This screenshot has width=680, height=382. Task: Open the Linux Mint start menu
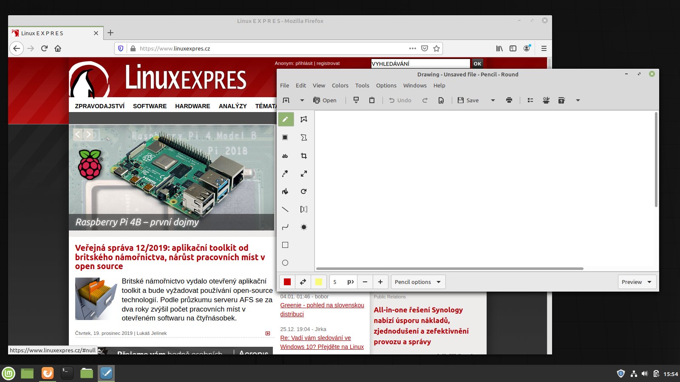click(x=8, y=374)
